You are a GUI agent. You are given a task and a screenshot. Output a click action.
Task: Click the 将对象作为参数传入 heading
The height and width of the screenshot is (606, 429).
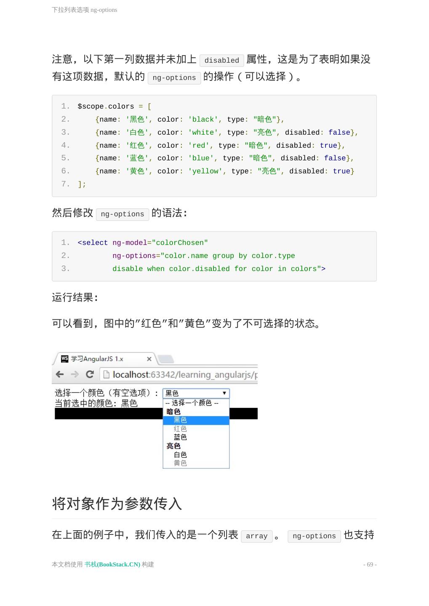click(117, 504)
